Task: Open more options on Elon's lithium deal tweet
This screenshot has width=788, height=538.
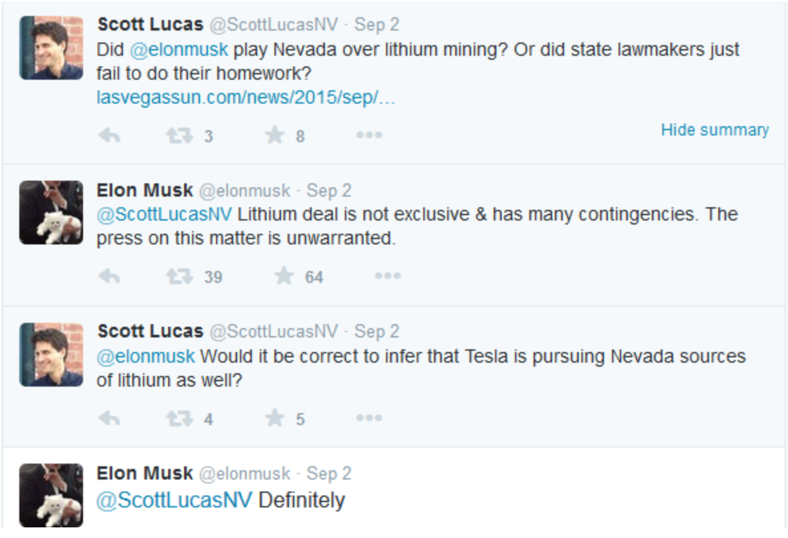Action: tap(387, 275)
